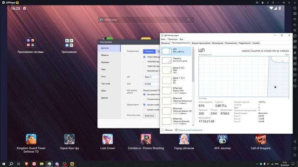Select 1600x900 resolution radio button
298x167 pixels.
144,62
